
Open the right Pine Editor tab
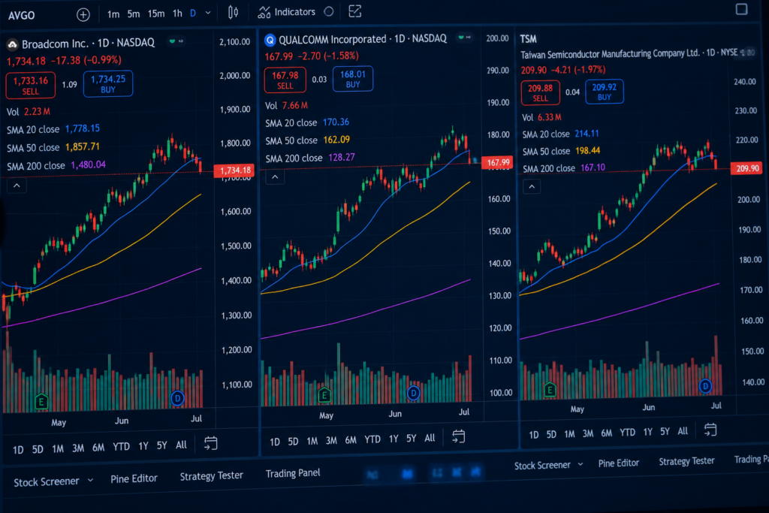(619, 463)
